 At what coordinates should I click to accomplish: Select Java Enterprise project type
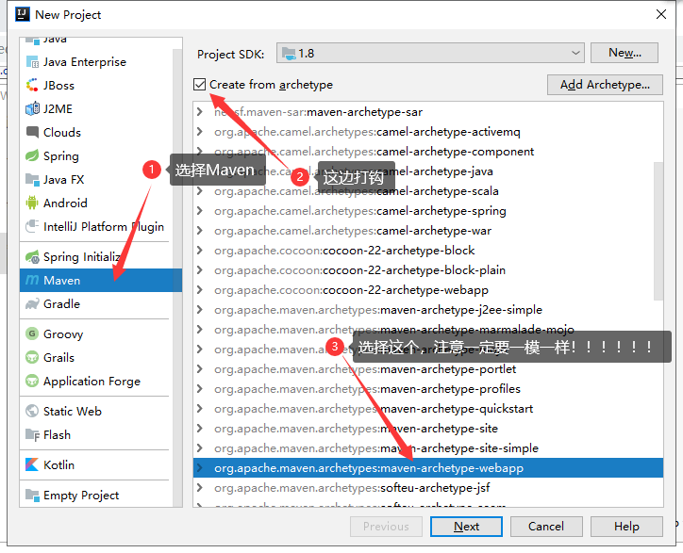click(96, 62)
